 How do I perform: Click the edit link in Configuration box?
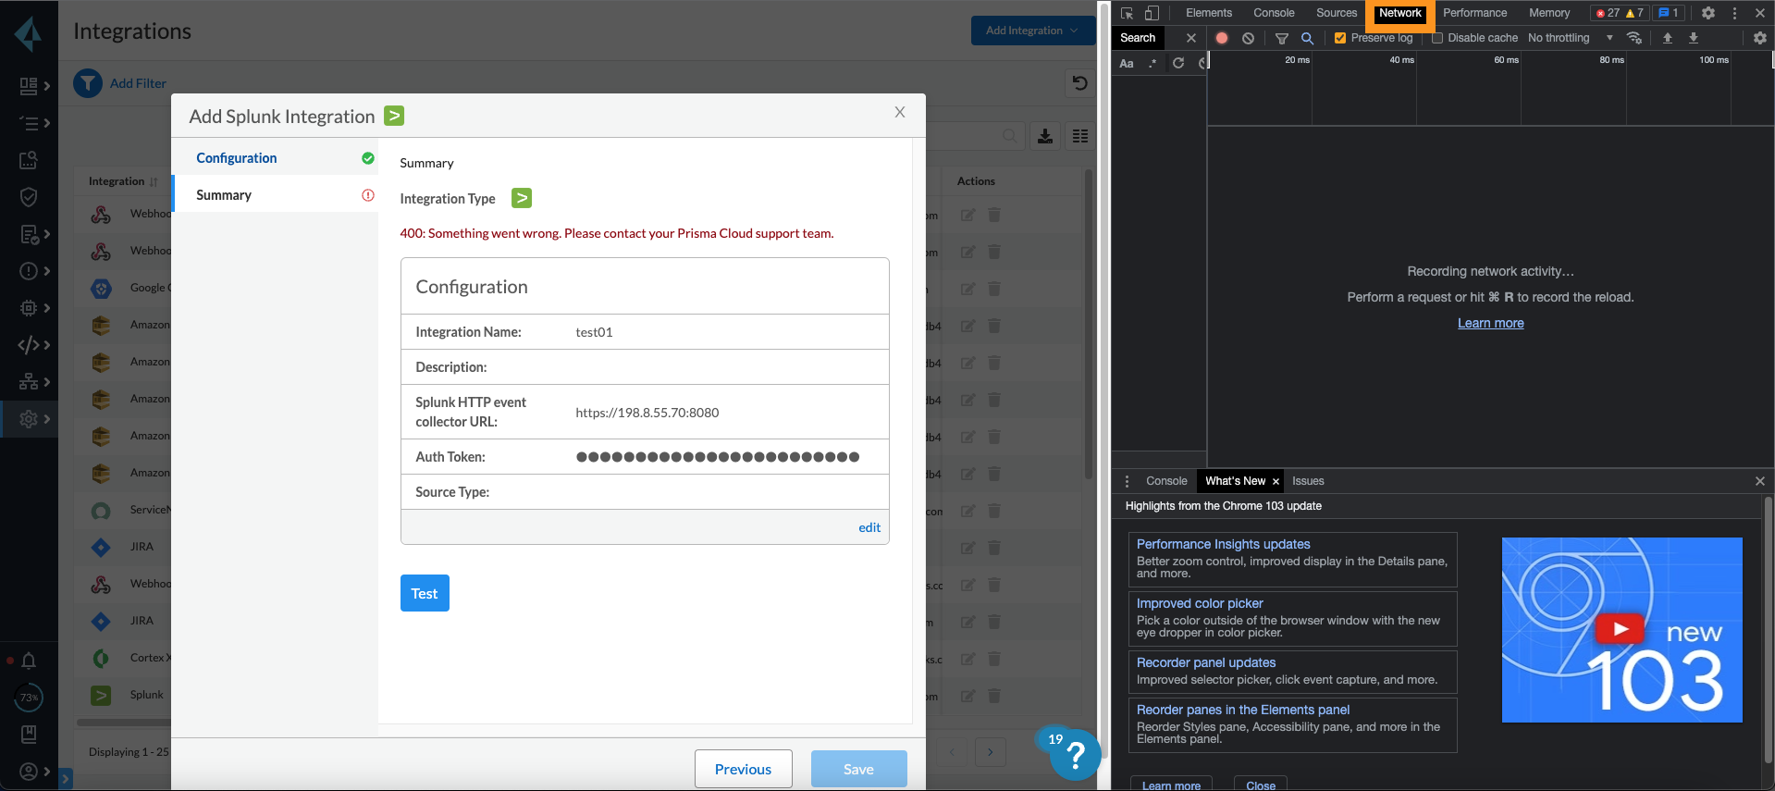point(869,527)
